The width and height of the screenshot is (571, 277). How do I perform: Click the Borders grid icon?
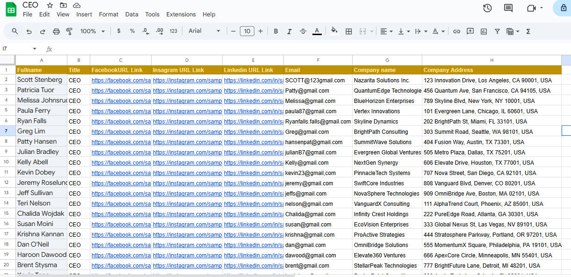coord(348,31)
